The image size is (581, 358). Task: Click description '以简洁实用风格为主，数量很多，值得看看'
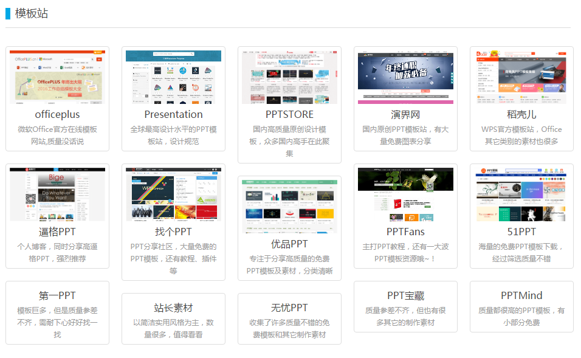pyautogui.click(x=173, y=329)
